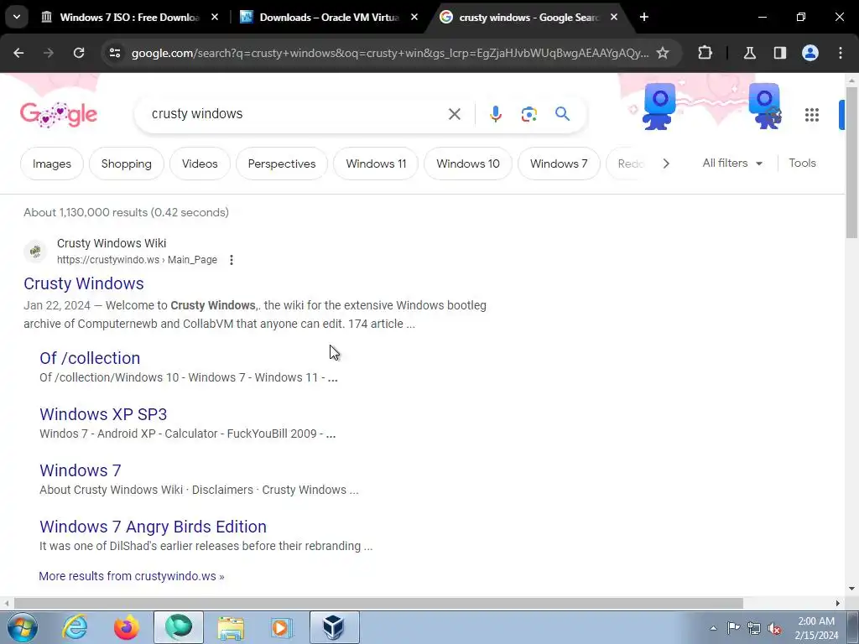
Task: Click the crustywindo.ws Main_Page URL
Action: 137,260
